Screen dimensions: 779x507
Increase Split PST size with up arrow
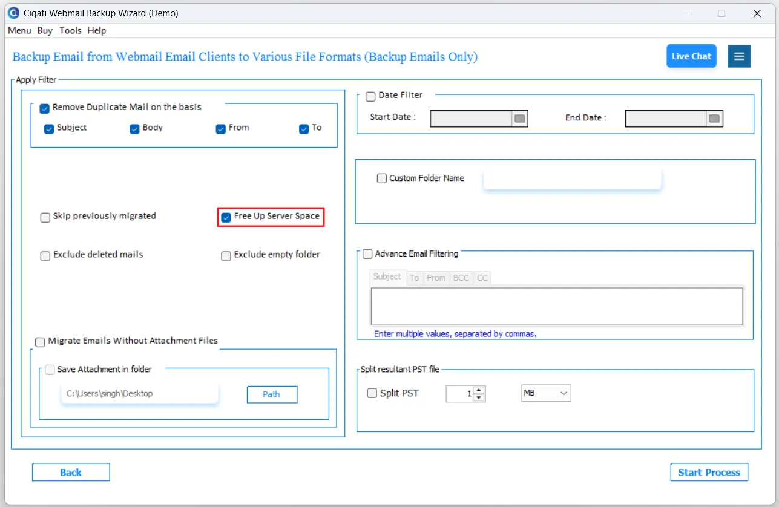coord(479,390)
